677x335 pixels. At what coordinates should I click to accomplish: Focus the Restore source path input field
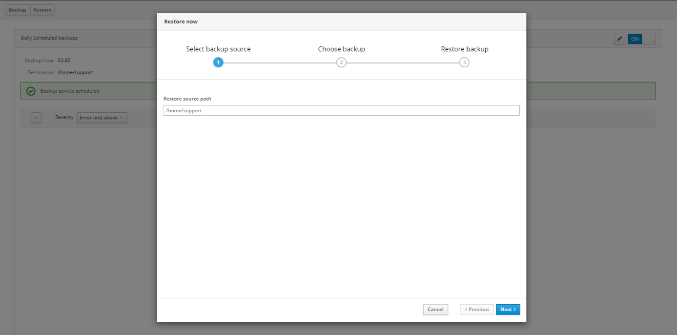click(x=341, y=111)
